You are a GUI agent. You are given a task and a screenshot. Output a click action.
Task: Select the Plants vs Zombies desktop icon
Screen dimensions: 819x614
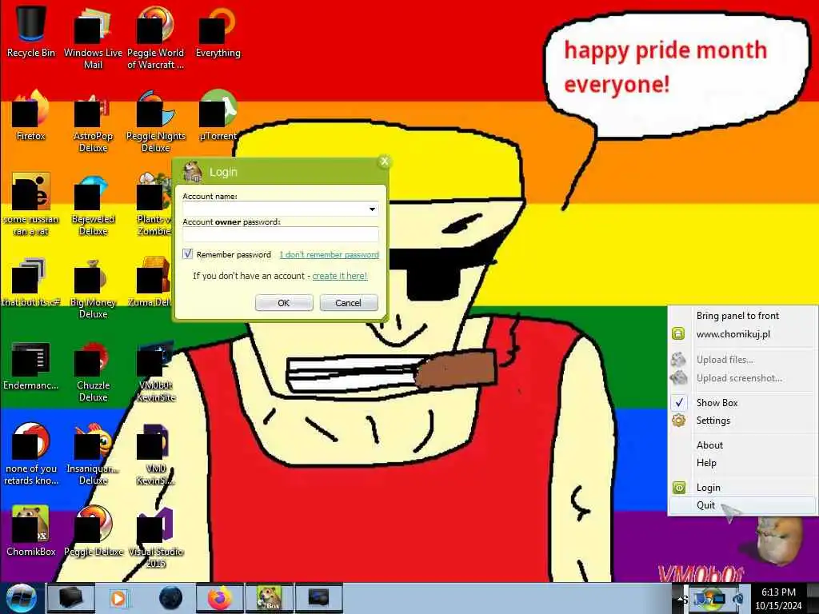tap(154, 204)
